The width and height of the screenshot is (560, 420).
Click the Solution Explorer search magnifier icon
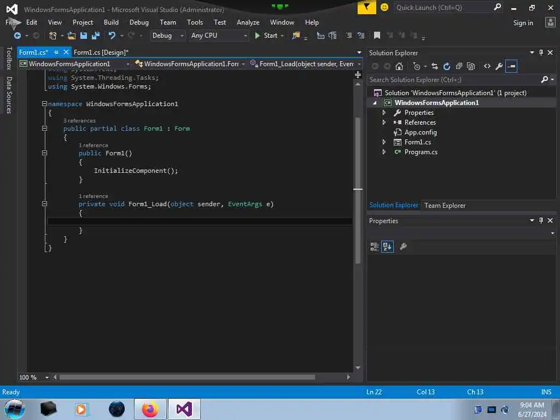544,79
